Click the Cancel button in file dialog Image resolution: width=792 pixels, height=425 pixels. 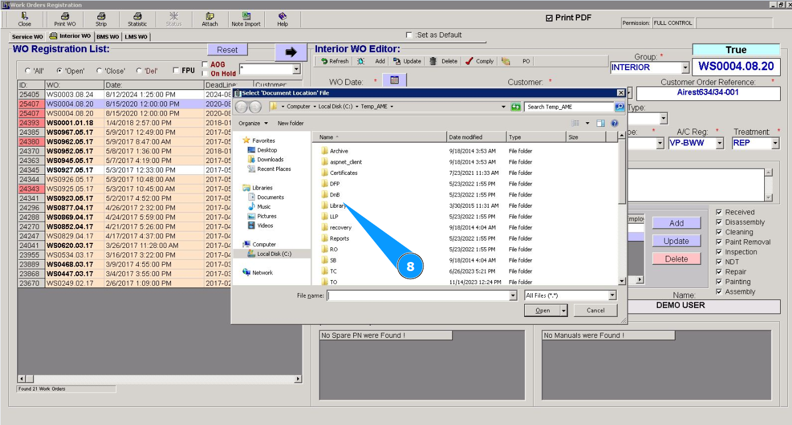point(595,310)
